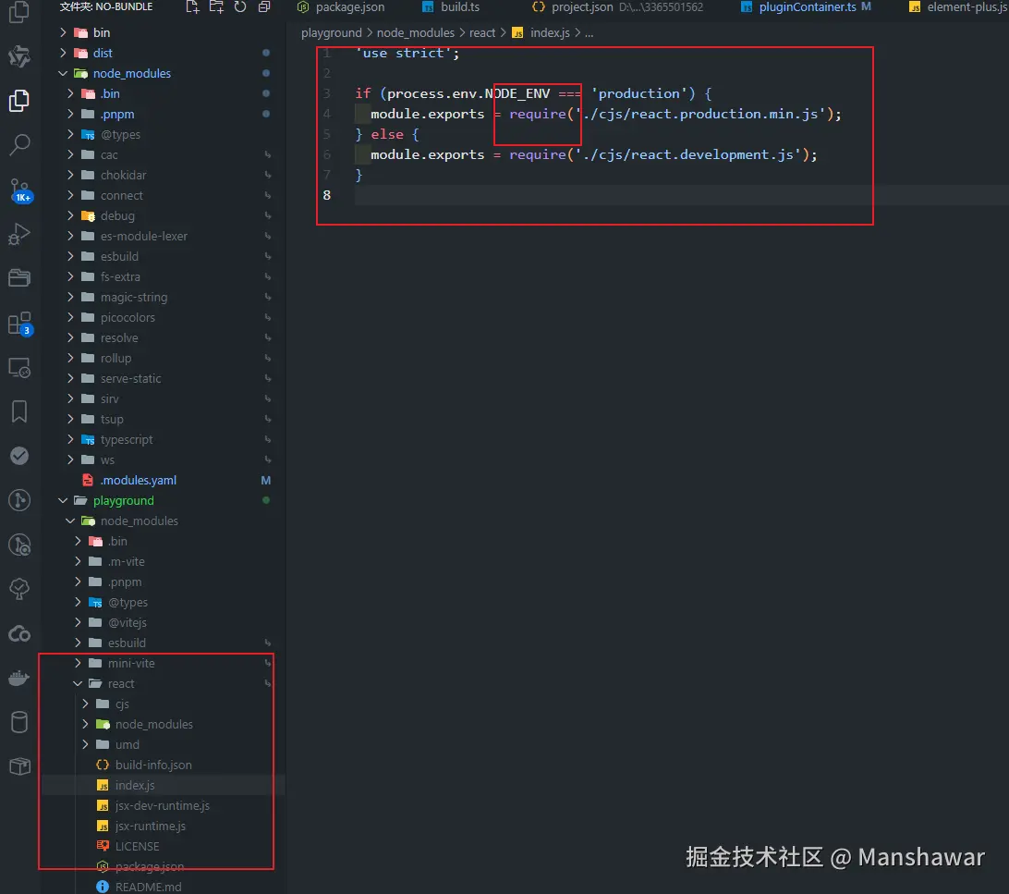This screenshot has width=1009, height=894.
Task: Open Remote Explorer monitor icon
Action: (19, 368)
